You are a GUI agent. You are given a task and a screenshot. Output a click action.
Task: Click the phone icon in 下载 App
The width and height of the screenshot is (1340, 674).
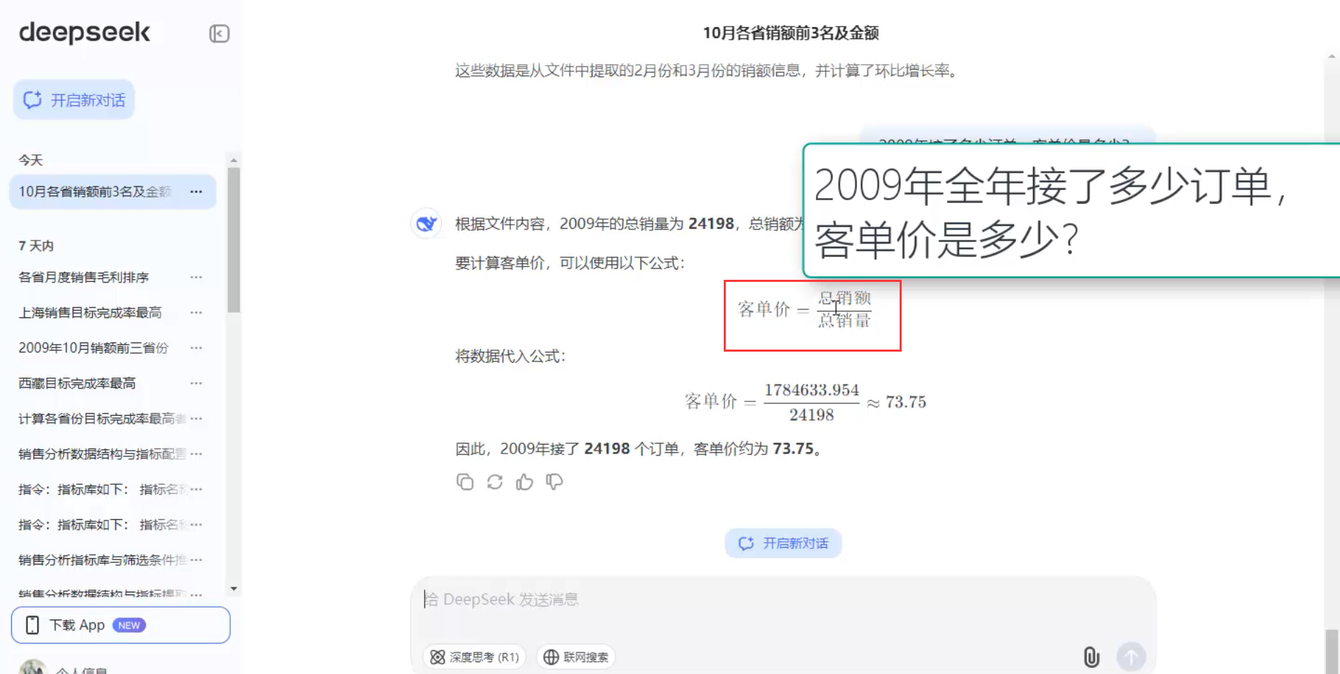tap(32, 625)
